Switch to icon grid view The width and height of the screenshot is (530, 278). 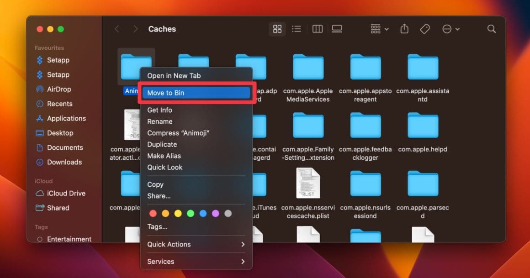point(277,29)
